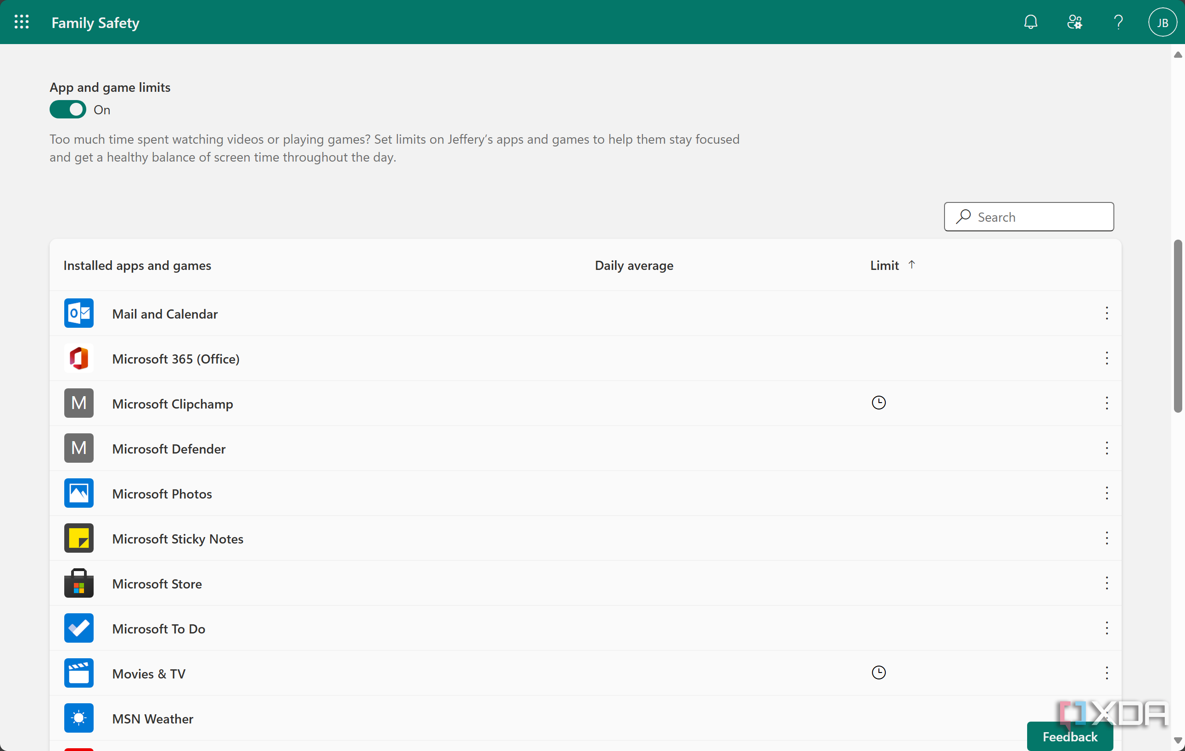Image resolution: width=1185 pixels, height=751 pixels.
Task: Select the MSN Weather row text
Action: tap(152, 718)
